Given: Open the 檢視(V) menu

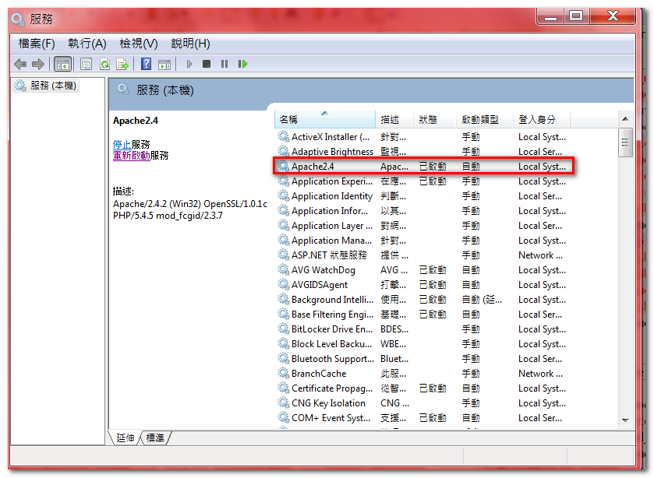Looking at the screenshot, I should coord(138,44).
